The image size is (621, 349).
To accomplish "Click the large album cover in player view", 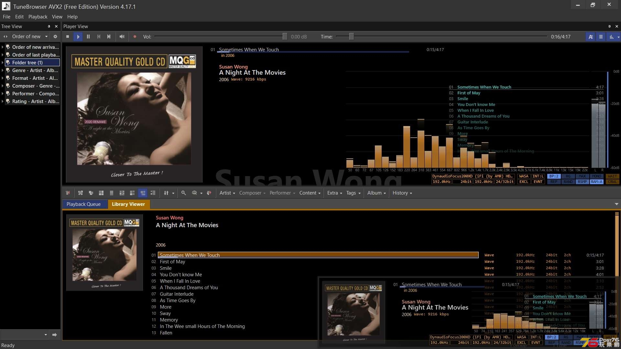I will pyautogui.click(x=134, y=114).
